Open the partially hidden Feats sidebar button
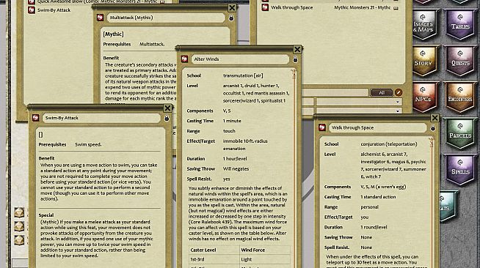 pyautogui.click(x=448, y=206)
